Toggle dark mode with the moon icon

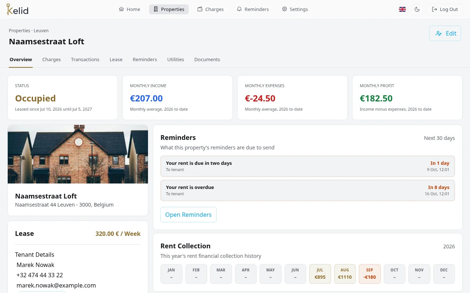click(x=417, y=9)
